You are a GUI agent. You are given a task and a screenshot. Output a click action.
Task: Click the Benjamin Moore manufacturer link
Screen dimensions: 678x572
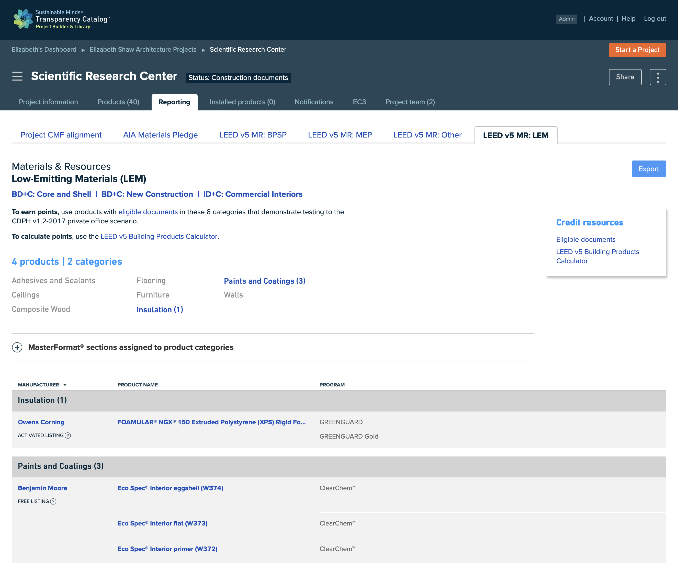click(42, 488)
